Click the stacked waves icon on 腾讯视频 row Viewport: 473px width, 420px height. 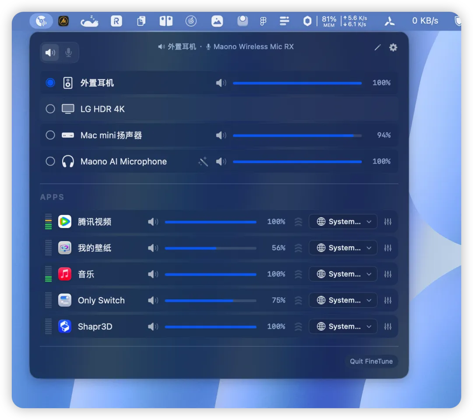[x=298, y=222]
